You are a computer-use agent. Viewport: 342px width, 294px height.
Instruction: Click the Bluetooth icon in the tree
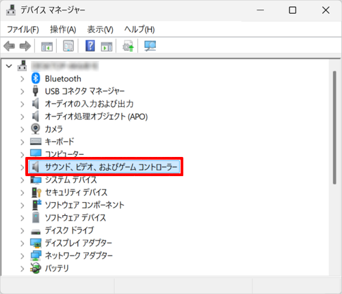click(36, 79)
